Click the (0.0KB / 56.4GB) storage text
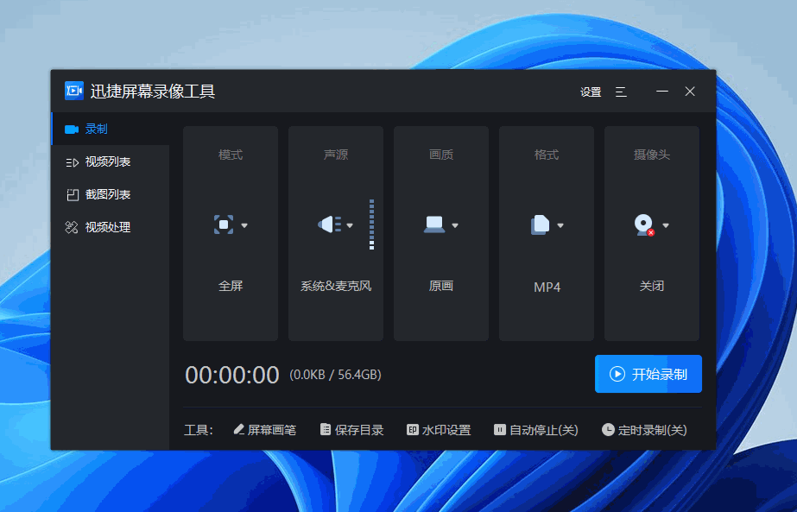Image resolution: width=797 pixels, height=512 pixels. tap(336, 375)
